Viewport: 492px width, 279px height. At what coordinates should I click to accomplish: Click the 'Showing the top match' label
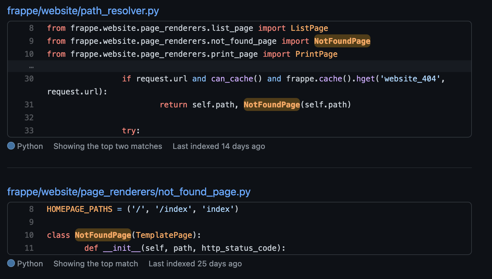tap(96, 263)
